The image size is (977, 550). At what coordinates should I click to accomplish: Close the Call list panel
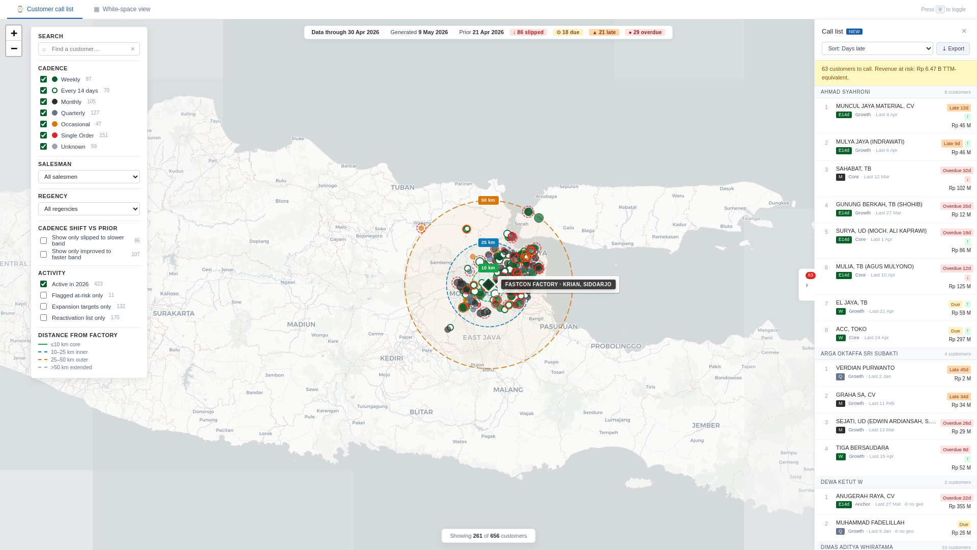964,31
